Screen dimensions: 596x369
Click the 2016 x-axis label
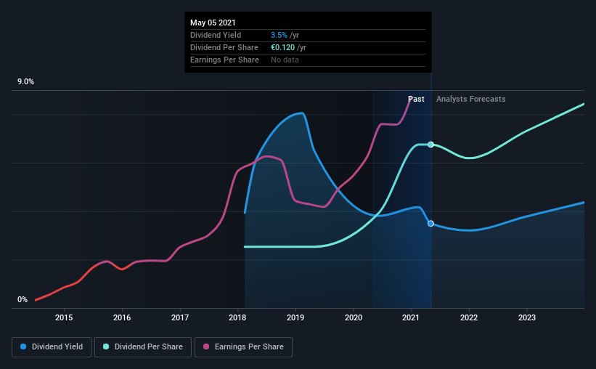pos(122,317)
